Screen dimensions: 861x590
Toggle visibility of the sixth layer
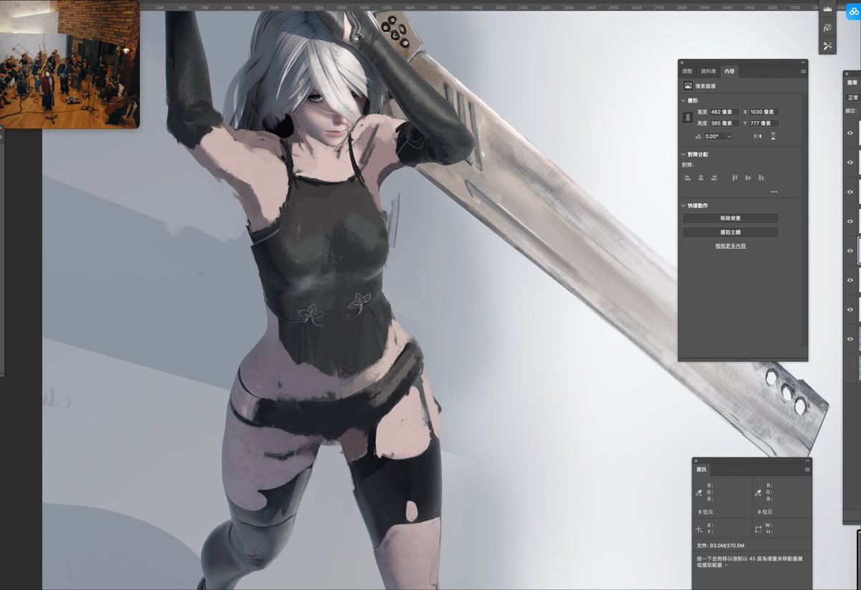[x=850, y=280]
